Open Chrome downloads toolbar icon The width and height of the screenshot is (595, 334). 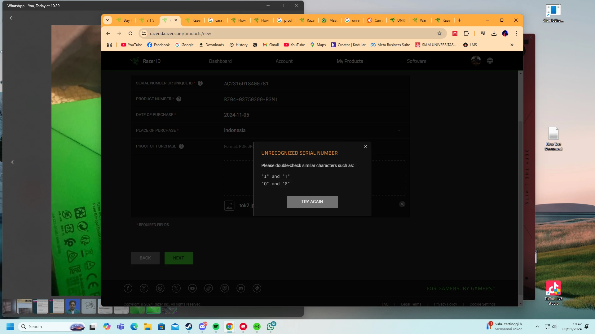coord(494,33)
